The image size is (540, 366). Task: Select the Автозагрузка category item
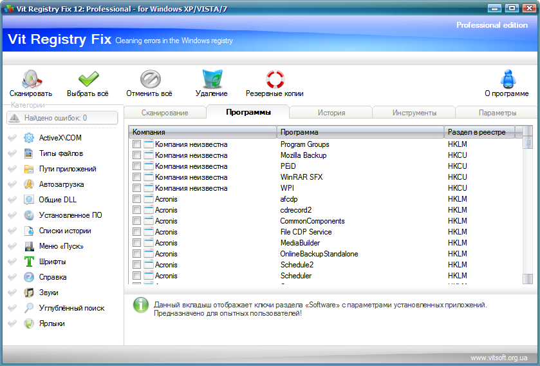(61, 184)
